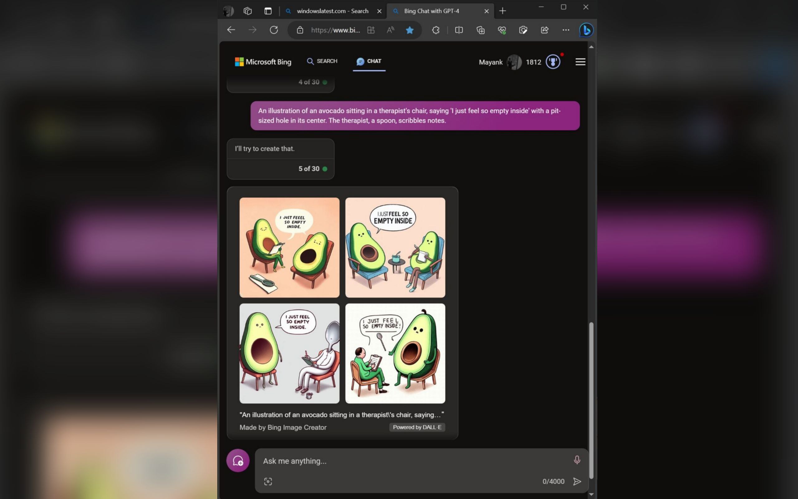798x499 pixels.
Task: Open the browser settings menu (three dots)
Action: [x=565, y=30]
